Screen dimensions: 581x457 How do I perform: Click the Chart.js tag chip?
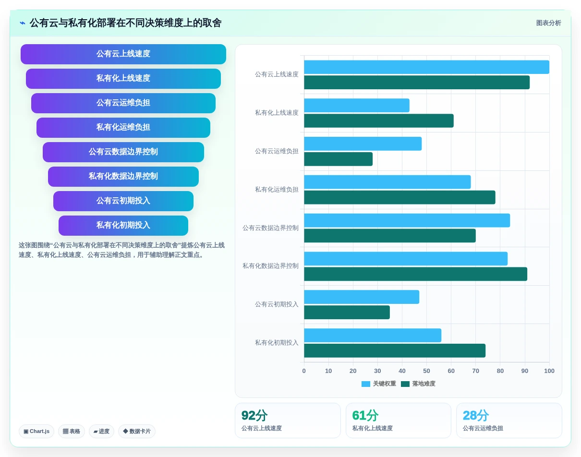pyautogui.click(x=36, y=431)
